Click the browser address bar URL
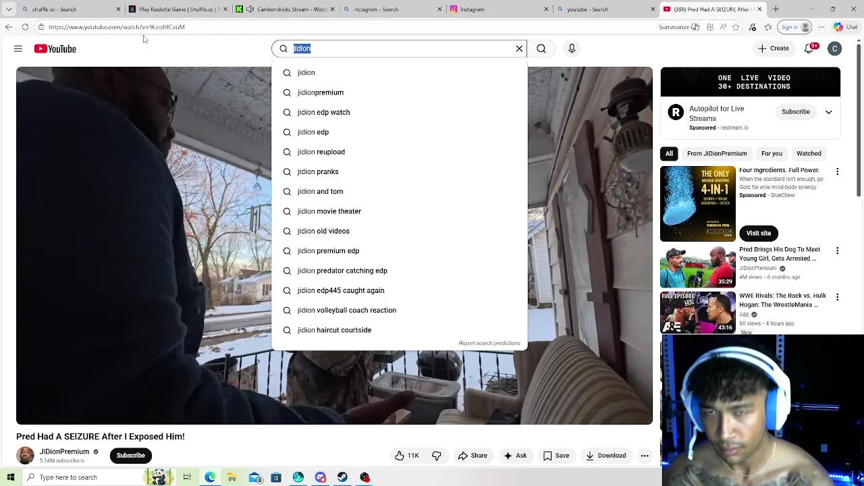 (x=117, y=27)
